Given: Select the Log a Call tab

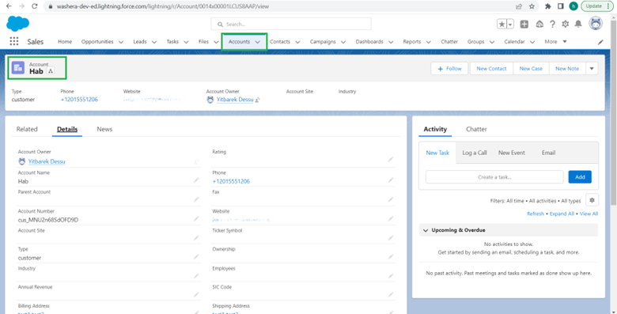Looking at the screenshot, I should [x=474, y=153].
